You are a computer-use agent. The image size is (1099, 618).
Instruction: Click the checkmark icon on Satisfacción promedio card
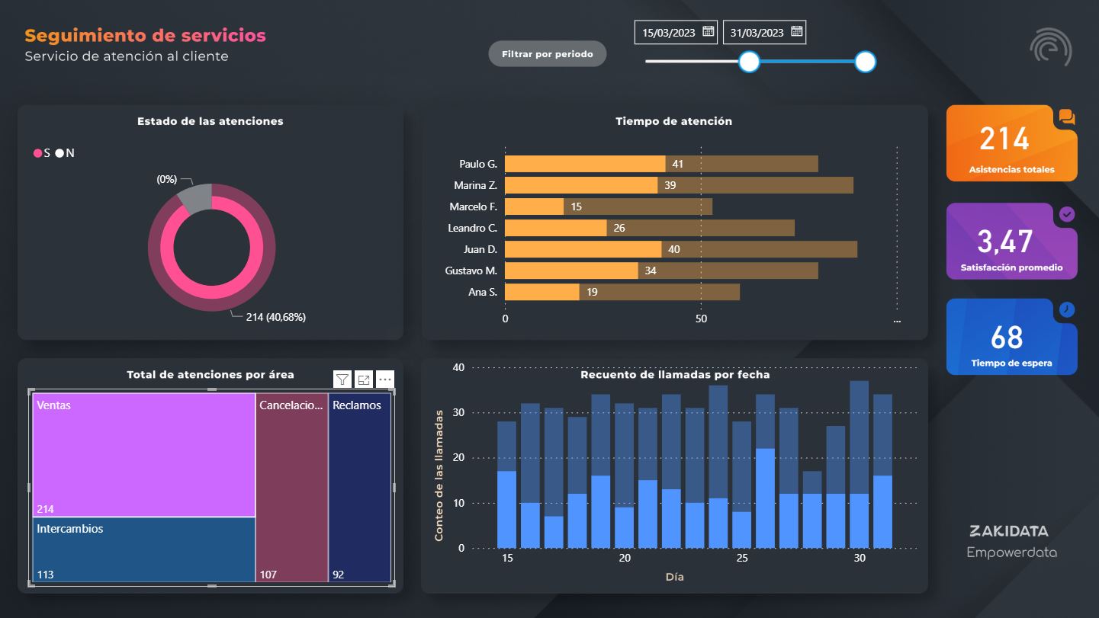click(1067, 215)
